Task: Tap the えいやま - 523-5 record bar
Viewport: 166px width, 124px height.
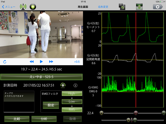Action: tap(41, 77)
